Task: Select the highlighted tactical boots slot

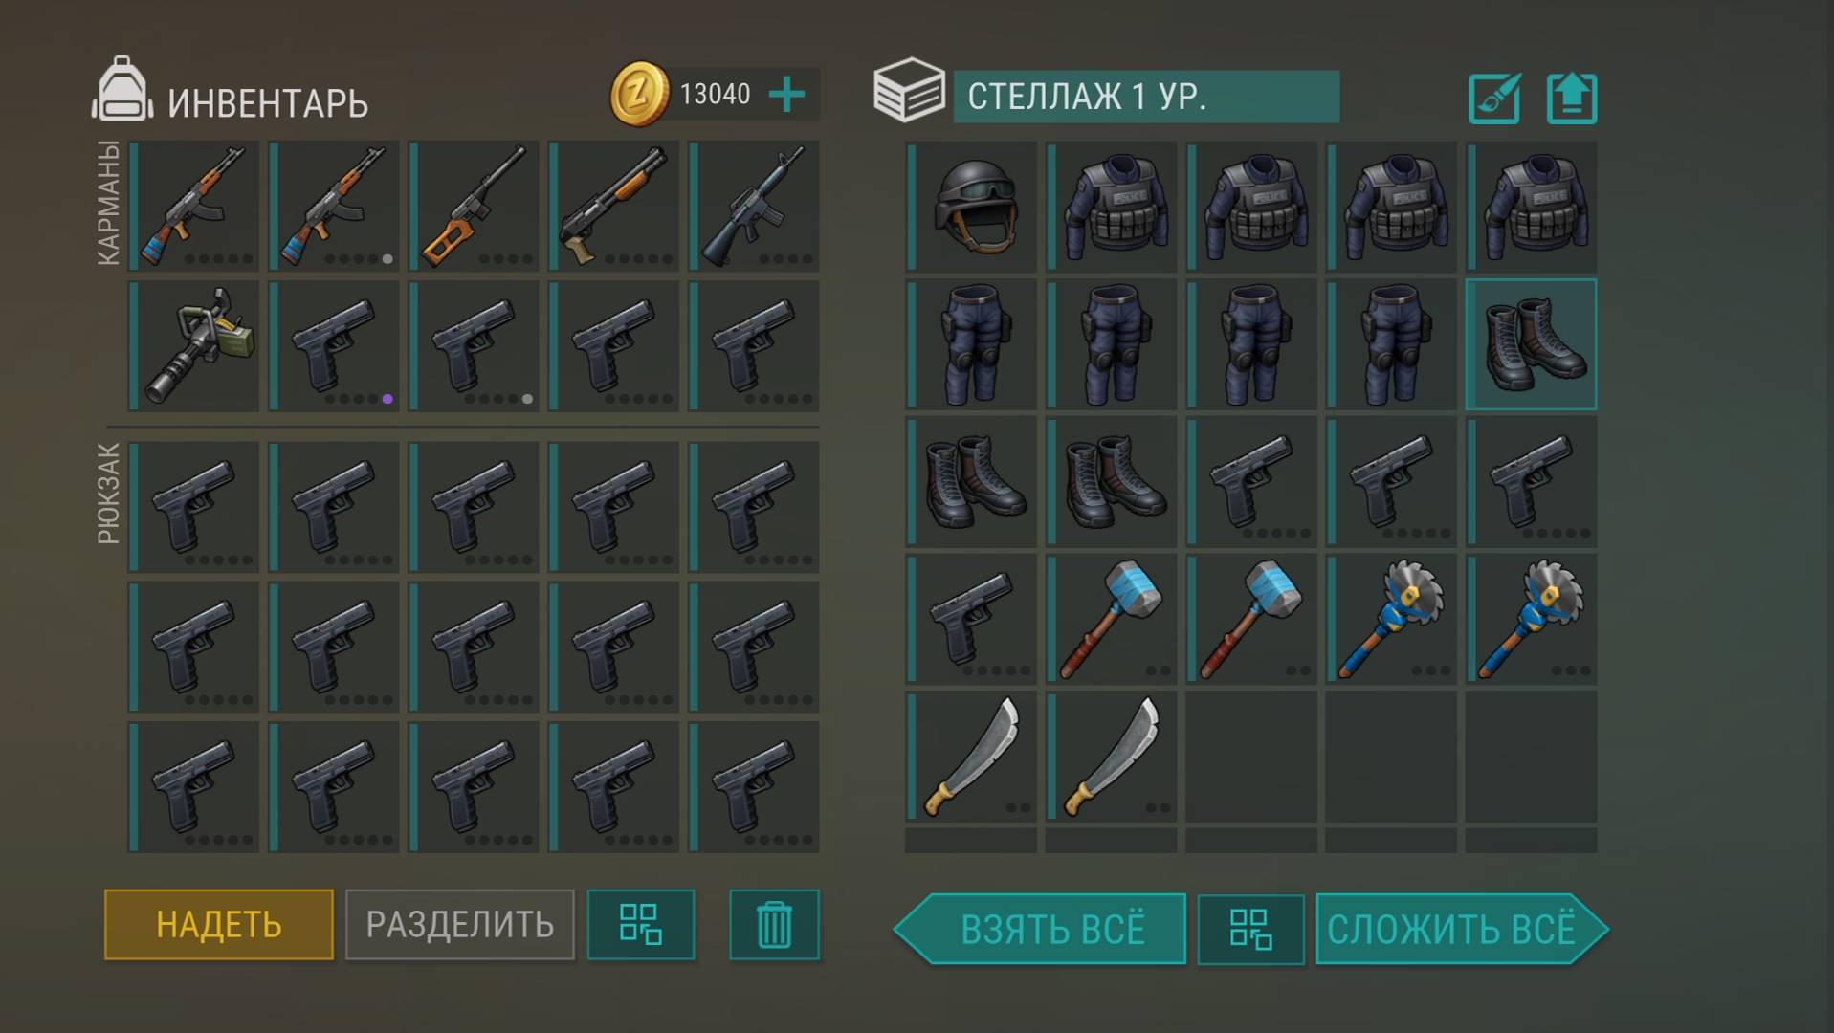Action: pos(1531,344)
